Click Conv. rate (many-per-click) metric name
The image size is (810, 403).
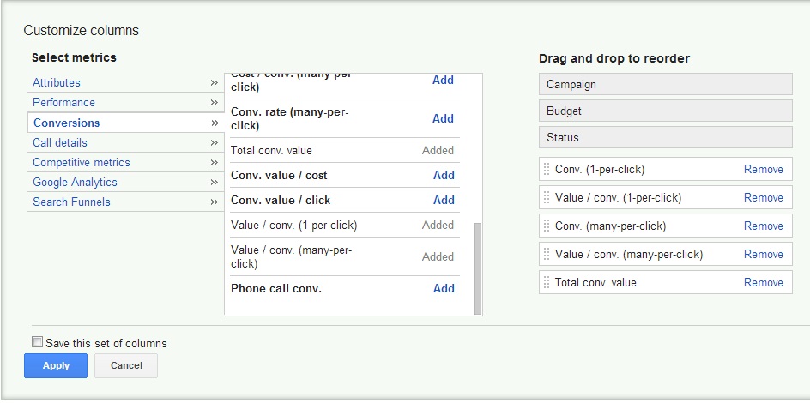pyautogui.click(x=290, y=118)
